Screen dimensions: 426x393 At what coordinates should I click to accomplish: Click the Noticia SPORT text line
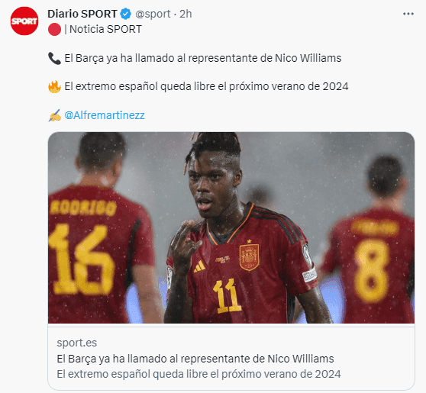pos(103,29)
